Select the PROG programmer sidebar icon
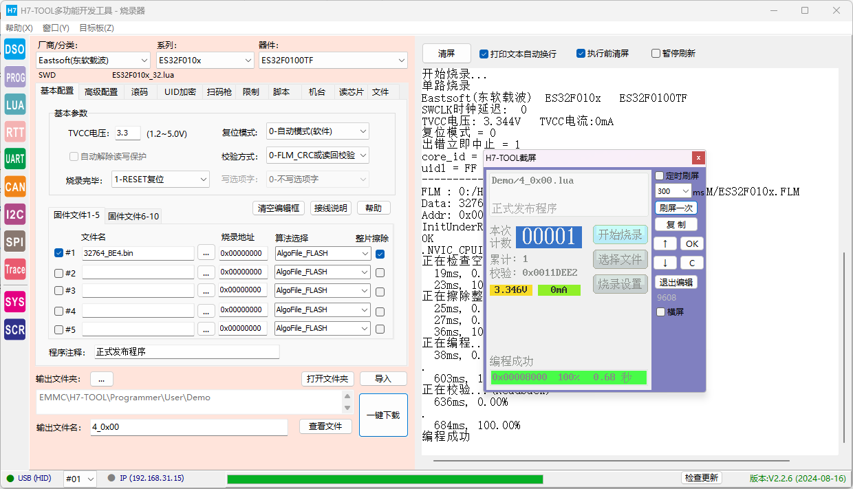 (15, 77)
